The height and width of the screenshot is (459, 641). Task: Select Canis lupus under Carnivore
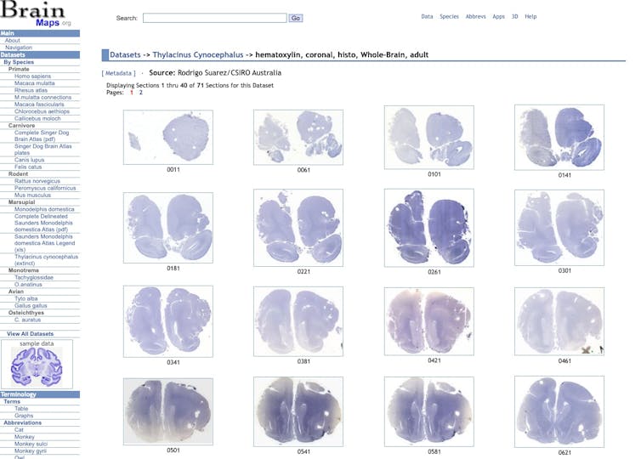click(30, 160)
